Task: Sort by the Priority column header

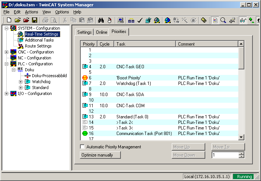Action: click(89, 44)
